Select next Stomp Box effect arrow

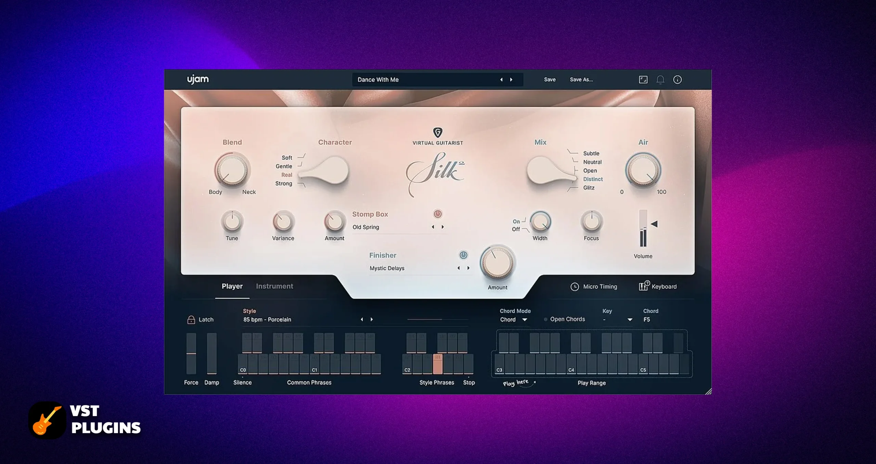pyautogui.click(x=443, y=227)
